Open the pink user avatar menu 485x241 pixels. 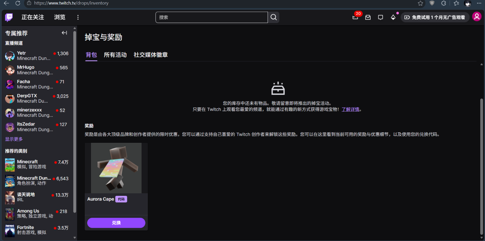coord(477,17)
